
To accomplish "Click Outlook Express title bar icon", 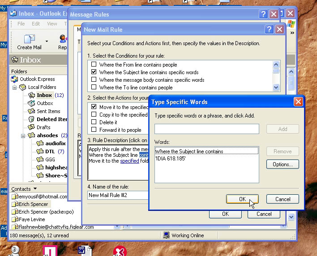I will (x=13, y=13).
